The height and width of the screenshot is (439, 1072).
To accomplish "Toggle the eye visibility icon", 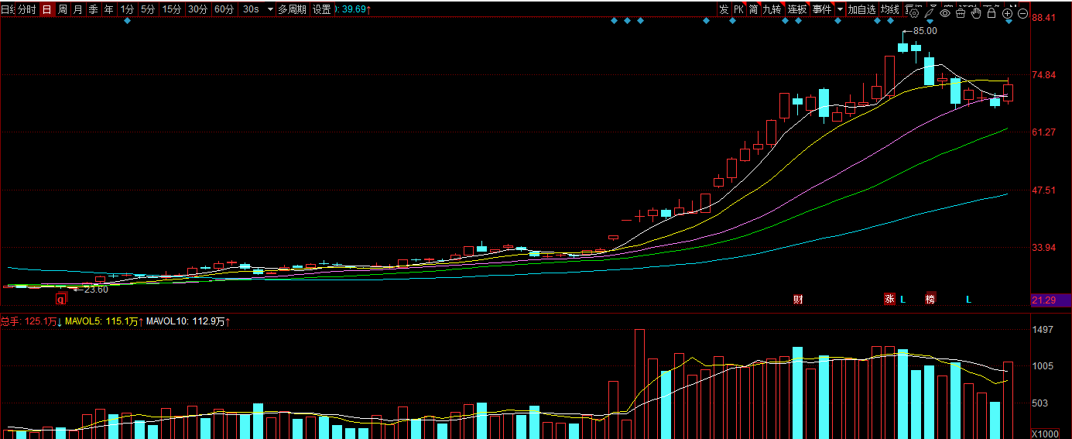I will [x=945, y=12].
